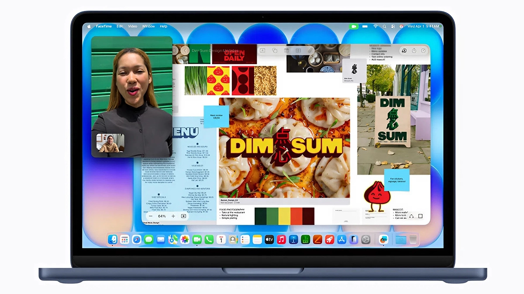Pick the orange-red palette swatch

click(296, 216)
